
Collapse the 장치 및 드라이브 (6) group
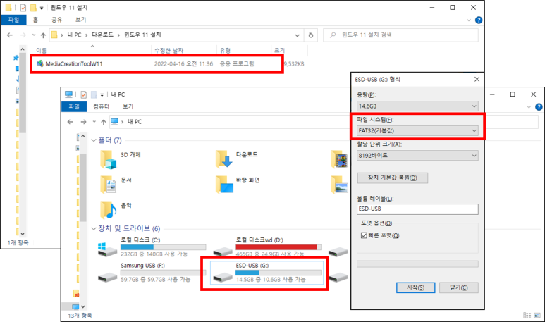click(x=94, y=228)
